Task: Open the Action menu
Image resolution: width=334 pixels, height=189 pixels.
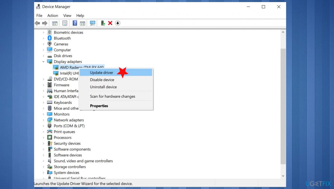Action: (x=52, y=15)
